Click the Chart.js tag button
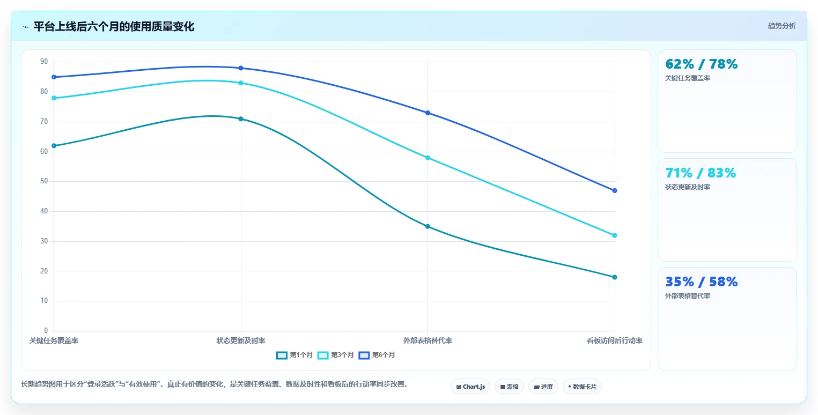 click(x=470, y=387)
